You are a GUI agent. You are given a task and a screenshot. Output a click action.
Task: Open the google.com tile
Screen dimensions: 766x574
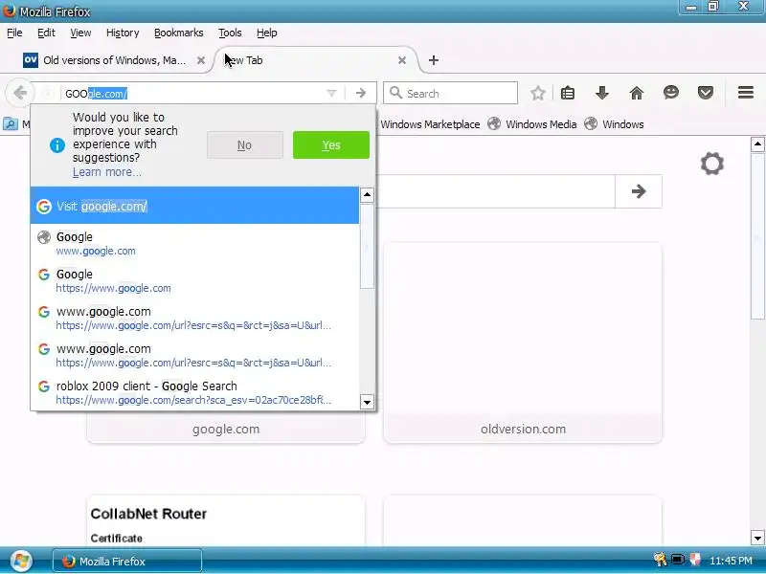pyautogui.click(x=226, y=429)
